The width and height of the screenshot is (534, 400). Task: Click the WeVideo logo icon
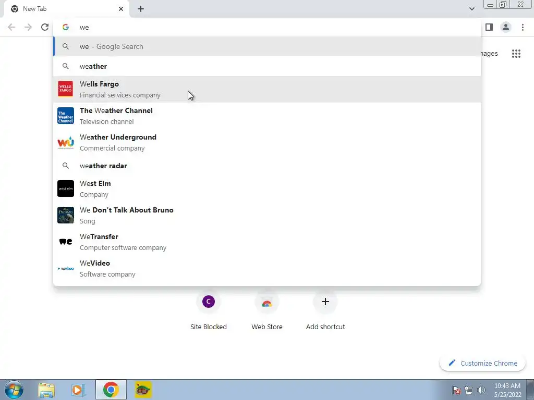(x=66, y=268)
